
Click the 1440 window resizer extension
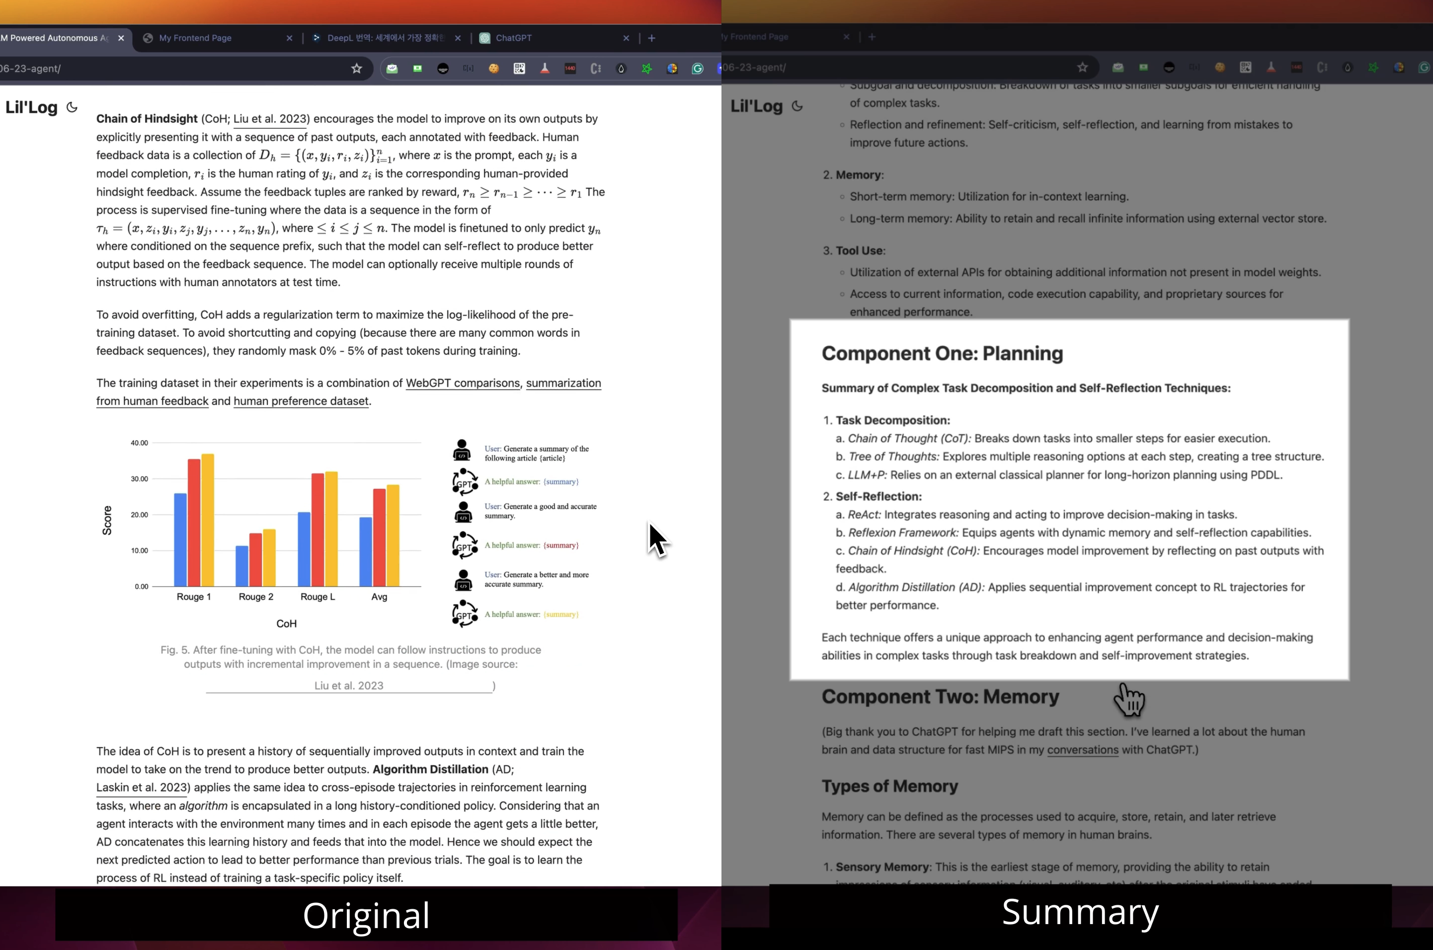[x=570, y=69]
